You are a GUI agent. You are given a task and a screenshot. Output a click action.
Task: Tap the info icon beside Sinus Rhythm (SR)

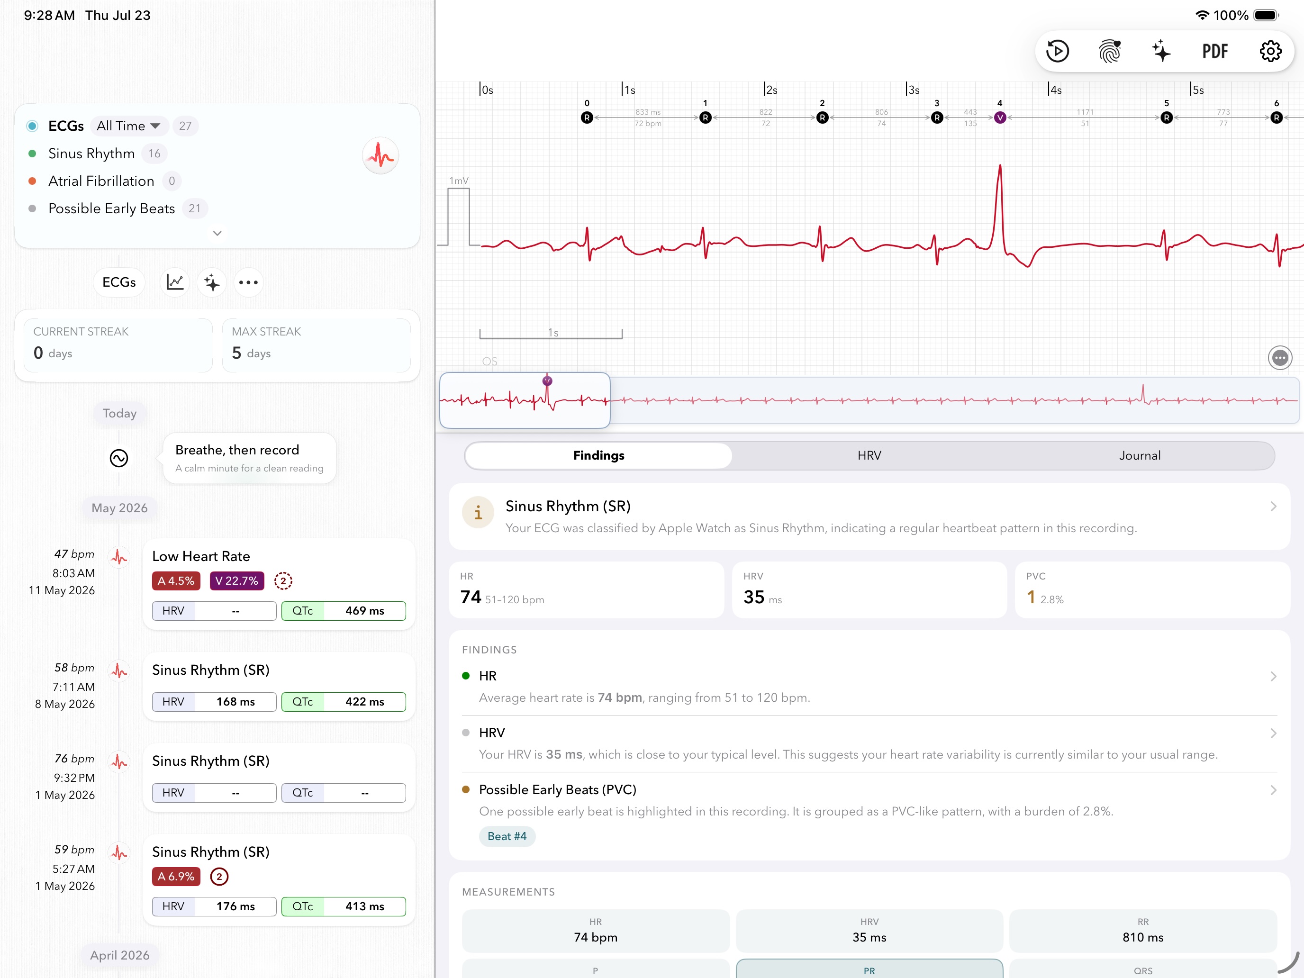[x=478, y=512]
